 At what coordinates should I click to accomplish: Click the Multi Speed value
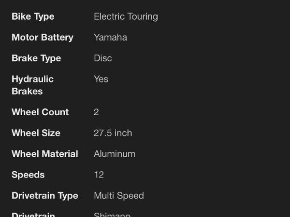[x=119, y=196]
